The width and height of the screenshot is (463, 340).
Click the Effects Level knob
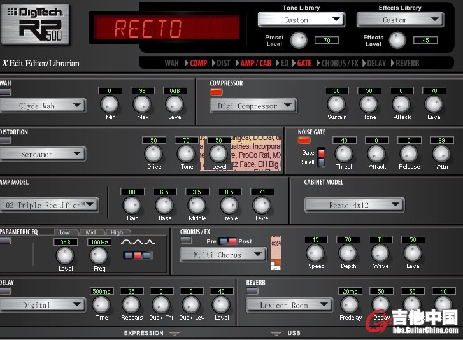coord(397,41)
